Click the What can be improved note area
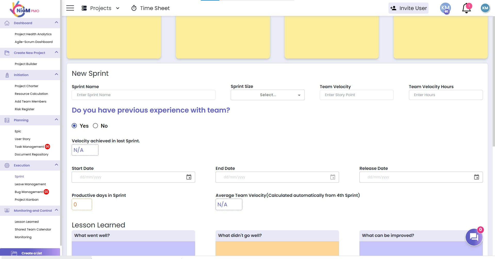 421,248
